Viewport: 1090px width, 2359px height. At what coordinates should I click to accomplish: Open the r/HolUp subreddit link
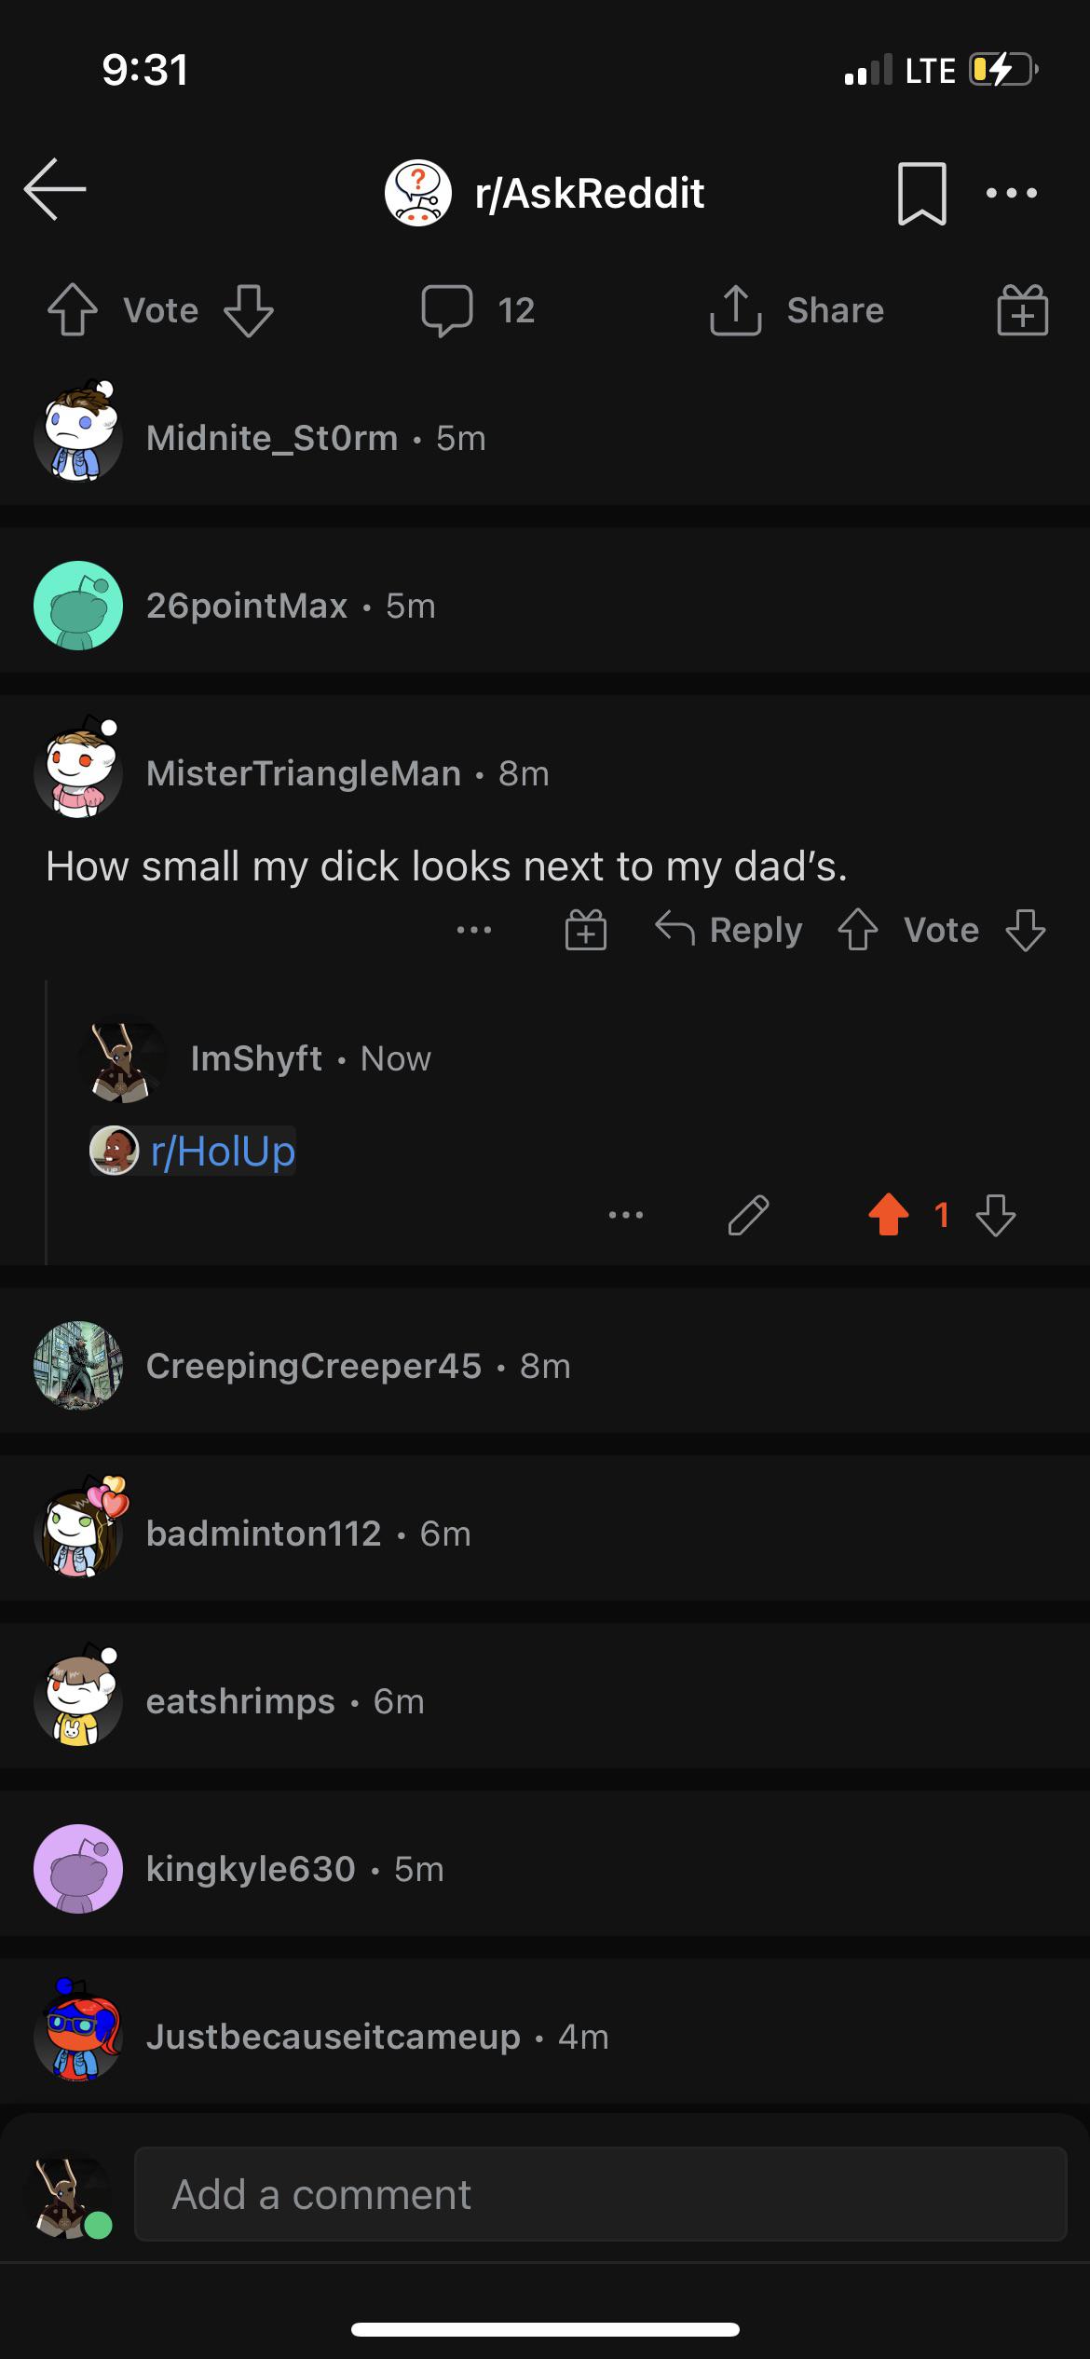coord(222,1152)
